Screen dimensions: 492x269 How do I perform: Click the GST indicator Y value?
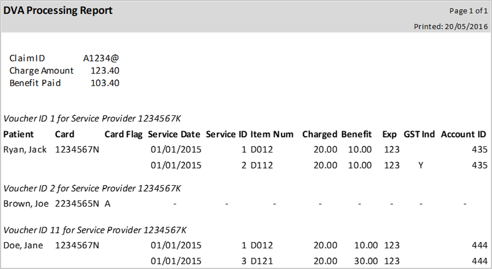(x=421, y=165)
